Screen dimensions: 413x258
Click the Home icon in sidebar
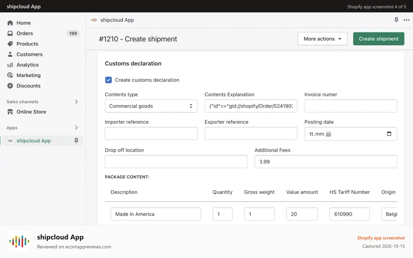tap(10, 23)
